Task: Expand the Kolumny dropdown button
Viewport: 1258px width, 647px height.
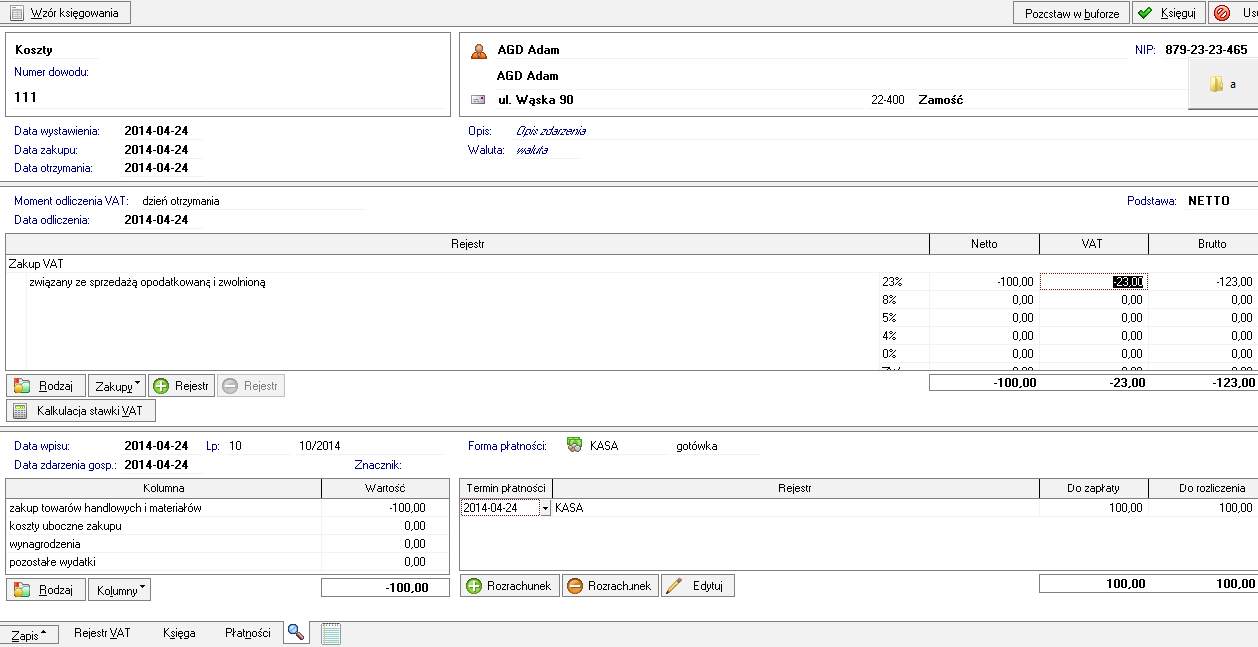Action: pyautogui.click(x=119, y=590)
